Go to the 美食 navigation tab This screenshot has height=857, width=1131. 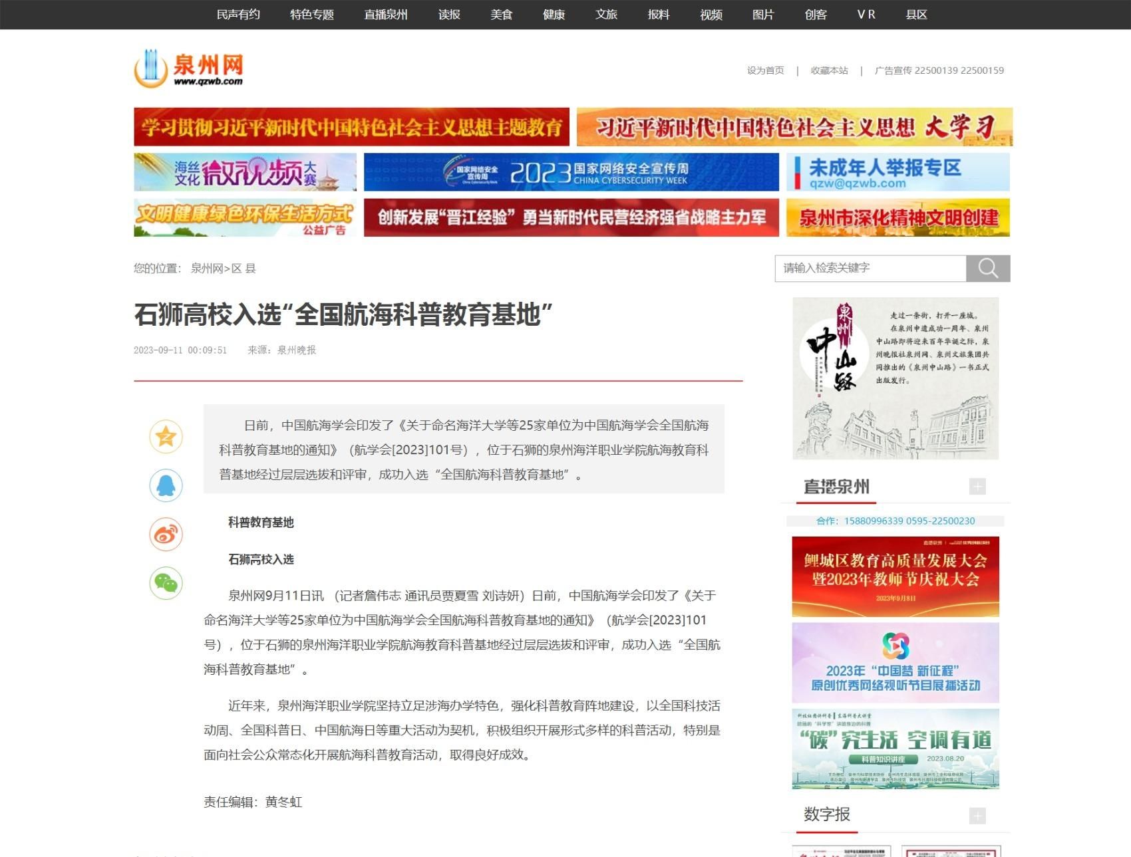pyautogui.click(x=501, y=15)
